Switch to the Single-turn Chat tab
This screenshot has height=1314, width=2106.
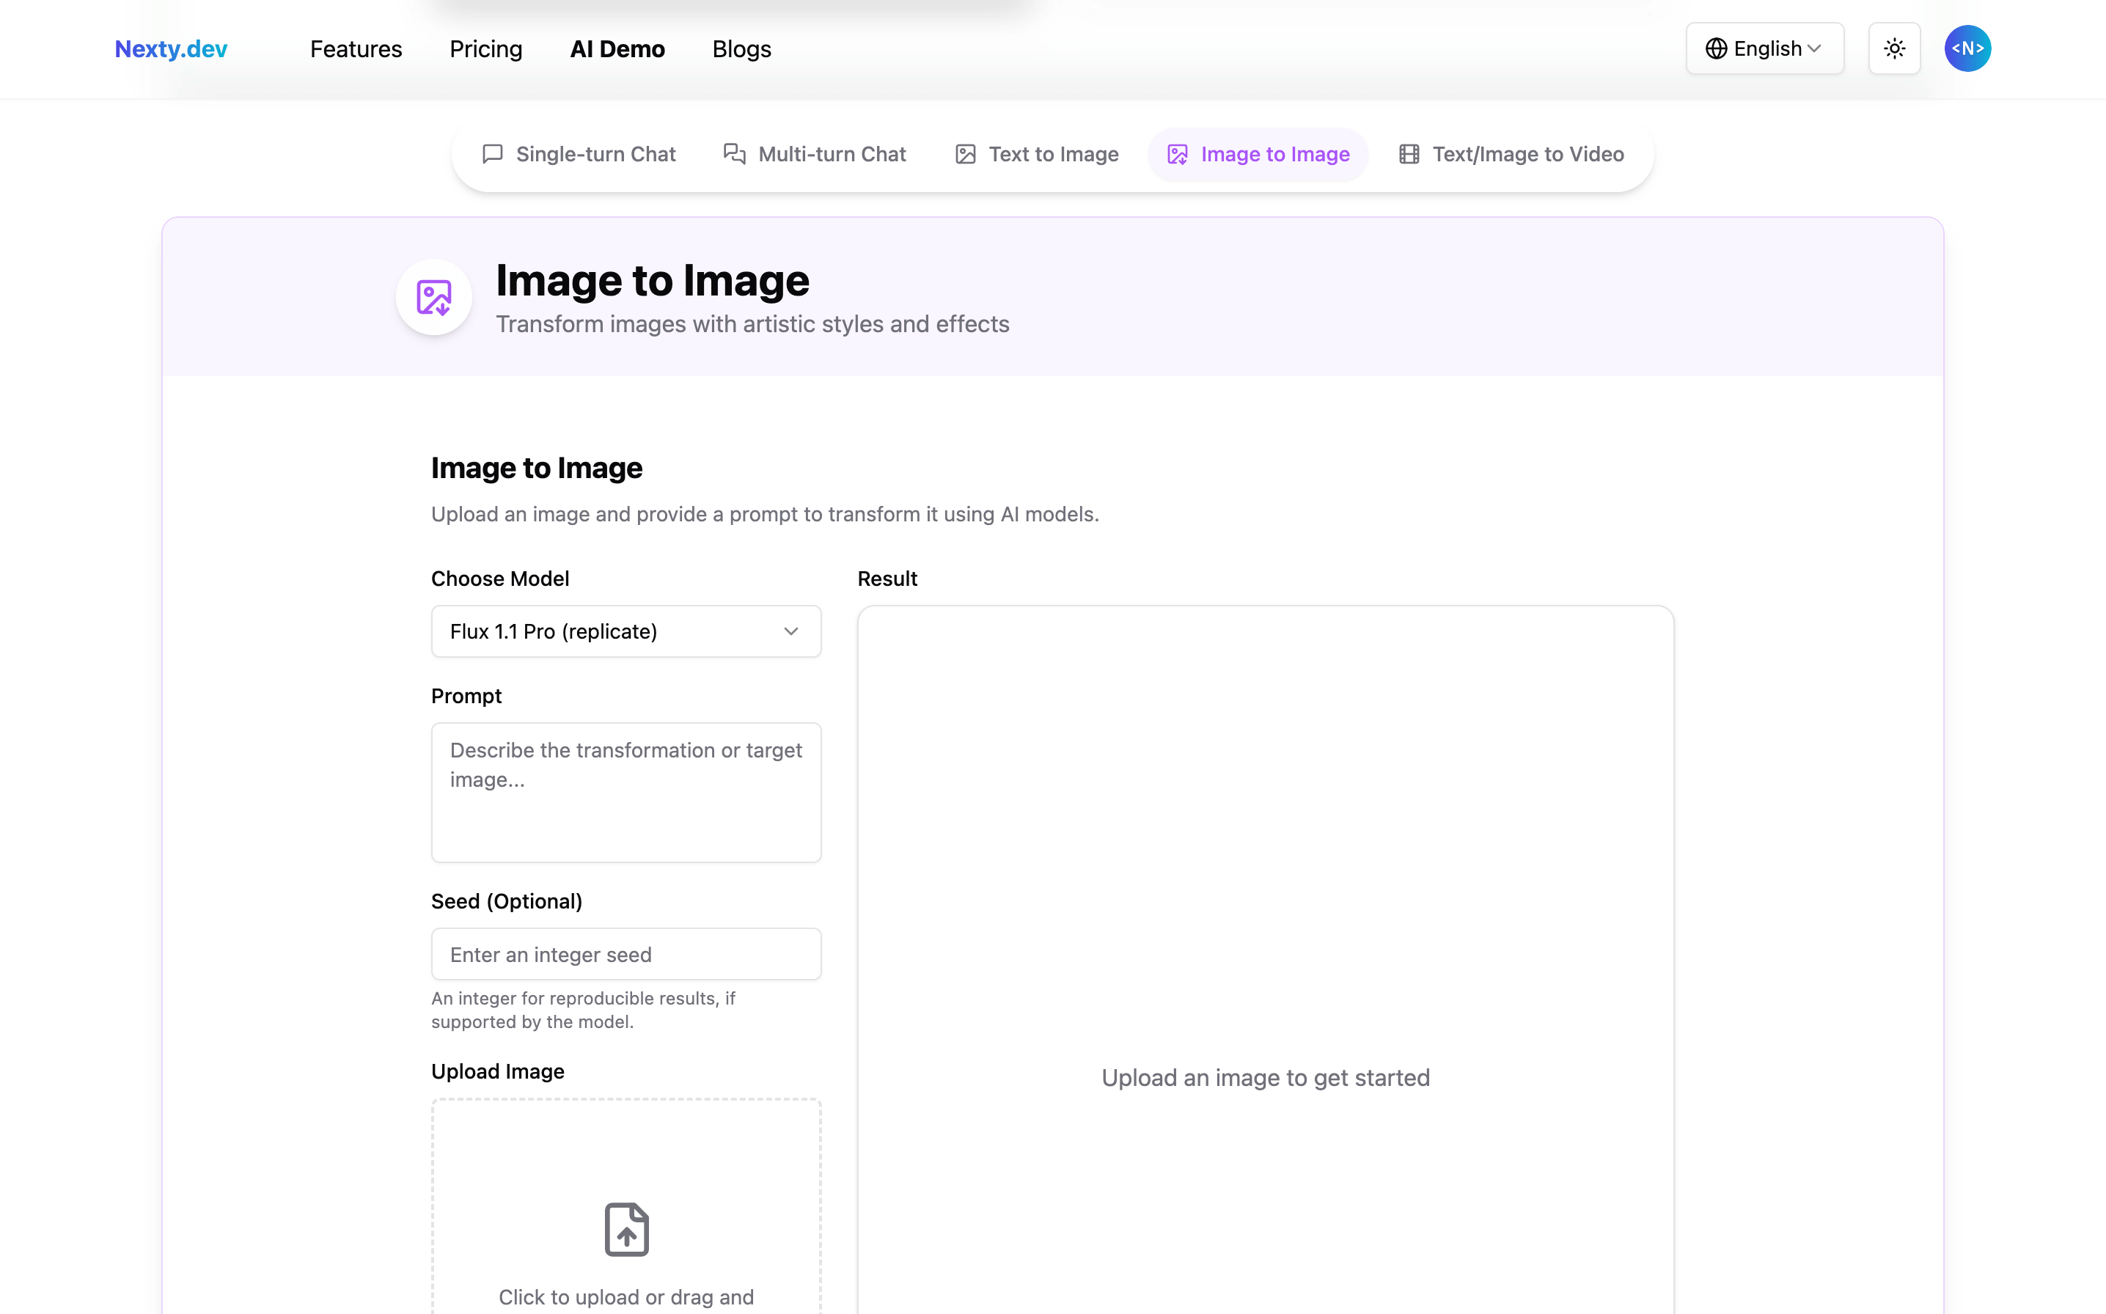(579, 154)
